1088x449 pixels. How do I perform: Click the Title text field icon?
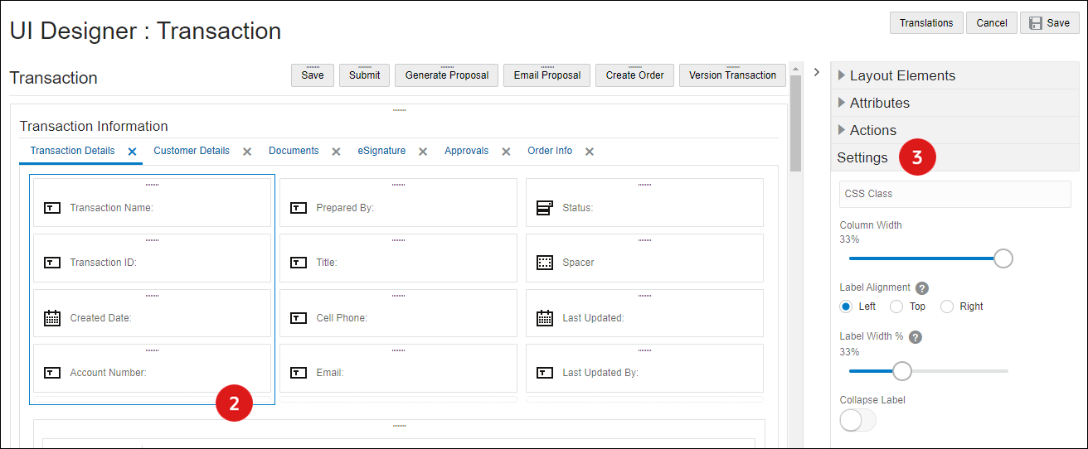pos(299,263)
